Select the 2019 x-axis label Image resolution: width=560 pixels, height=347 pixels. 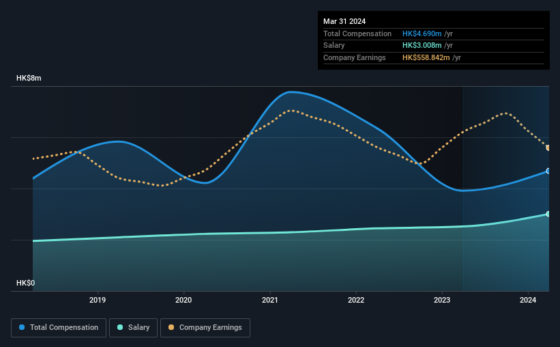click(x=98, y=300)
